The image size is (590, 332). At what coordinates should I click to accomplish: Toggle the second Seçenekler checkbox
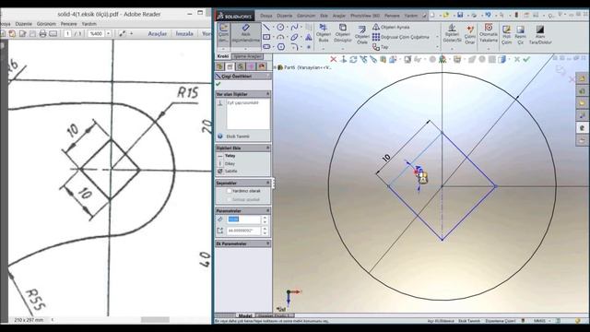229,199
